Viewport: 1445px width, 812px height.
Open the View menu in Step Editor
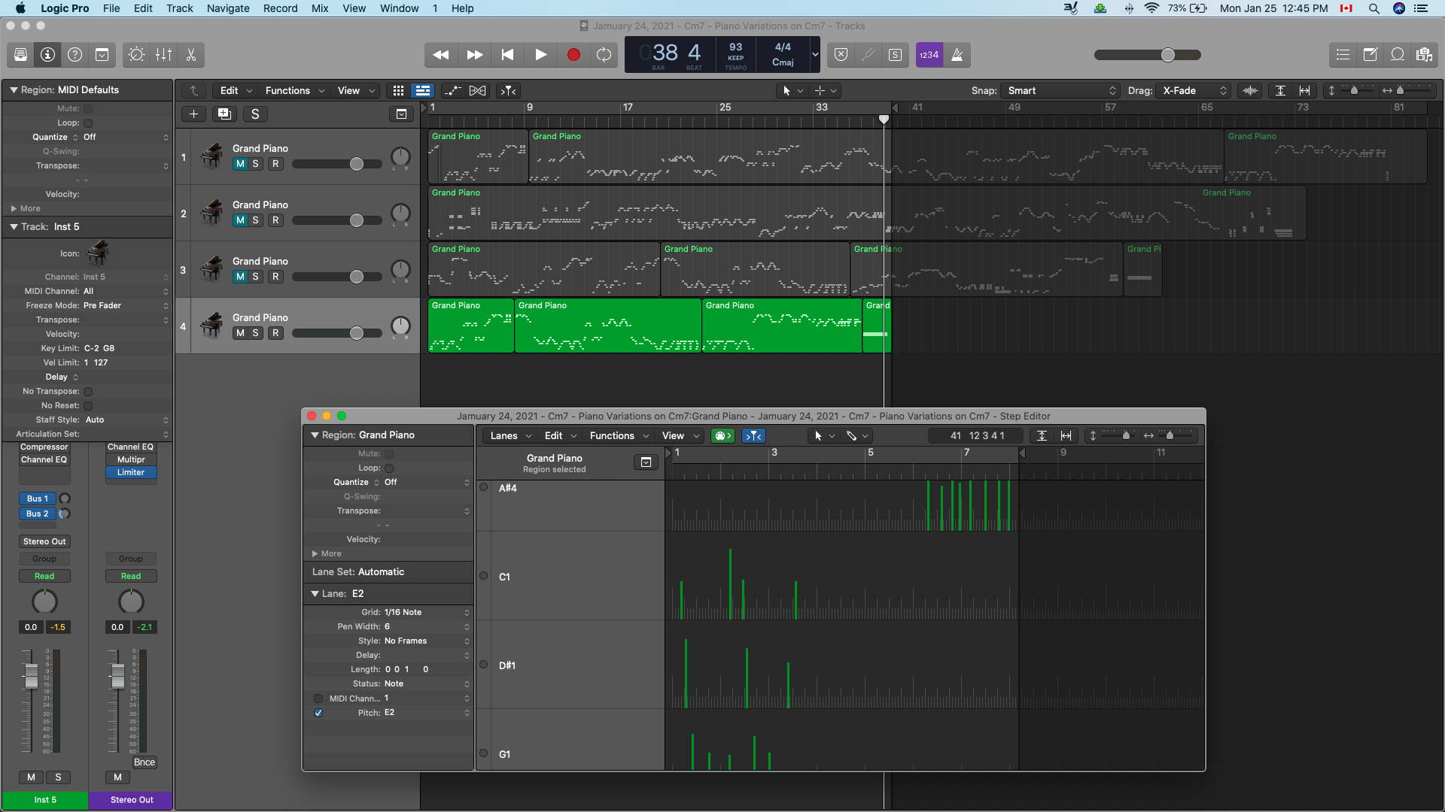(680, 435)
